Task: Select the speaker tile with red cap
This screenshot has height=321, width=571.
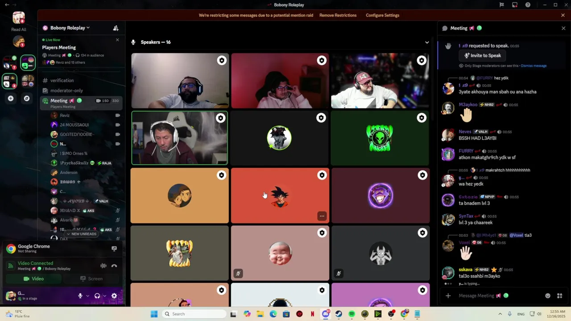Action: click(380, 81)
